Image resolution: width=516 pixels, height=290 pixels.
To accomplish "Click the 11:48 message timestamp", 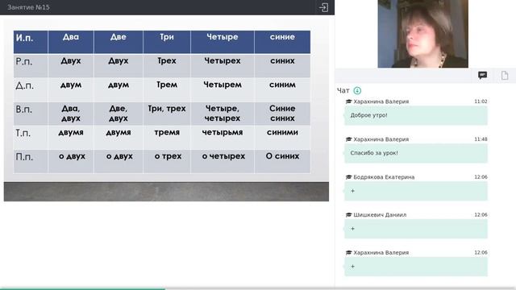I will 481,139.
